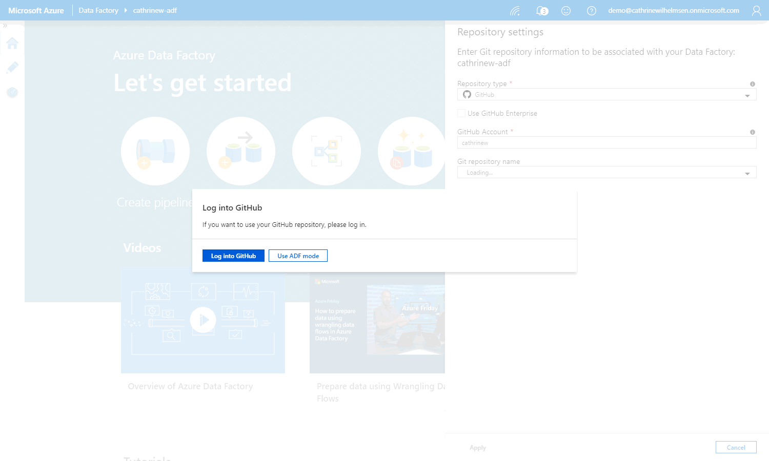
Task: Click the Log into GitHub button
Action: [x=233, y=256]
